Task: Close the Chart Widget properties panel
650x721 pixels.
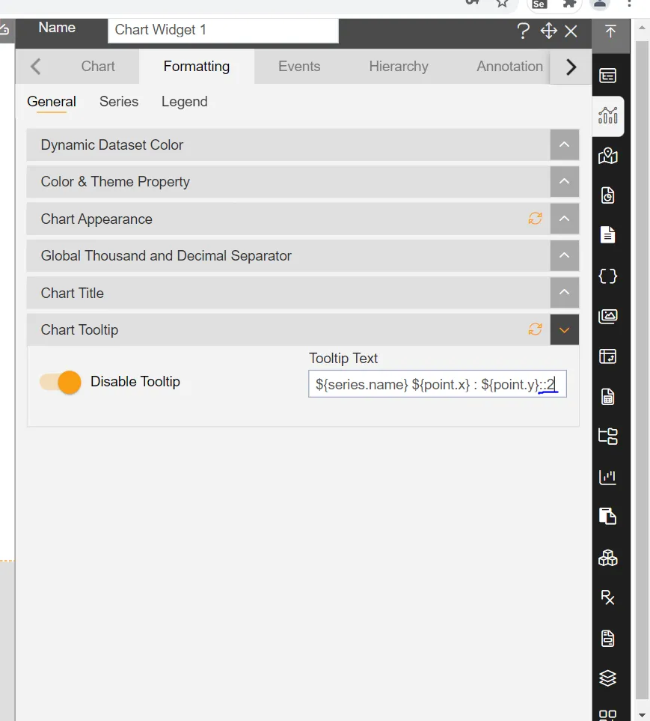Action: click(x=571, y=31)
